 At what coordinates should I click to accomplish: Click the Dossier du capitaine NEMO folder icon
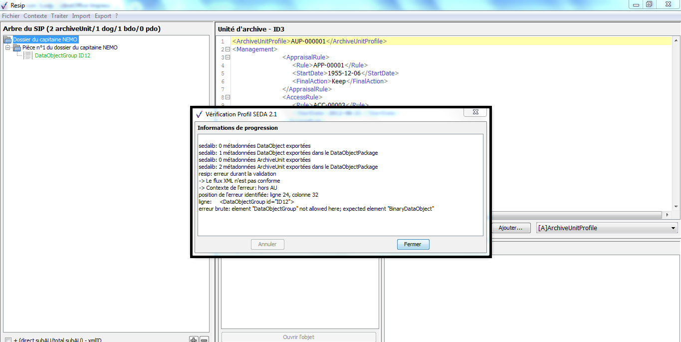pos(7,39)
